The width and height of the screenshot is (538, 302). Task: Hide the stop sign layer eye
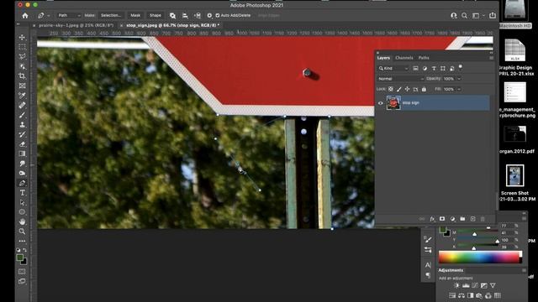(380, 103)
